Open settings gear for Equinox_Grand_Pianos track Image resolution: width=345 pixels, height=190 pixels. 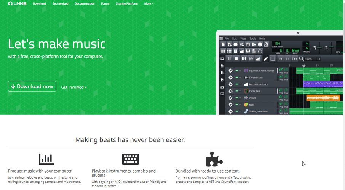pos(230,71)
